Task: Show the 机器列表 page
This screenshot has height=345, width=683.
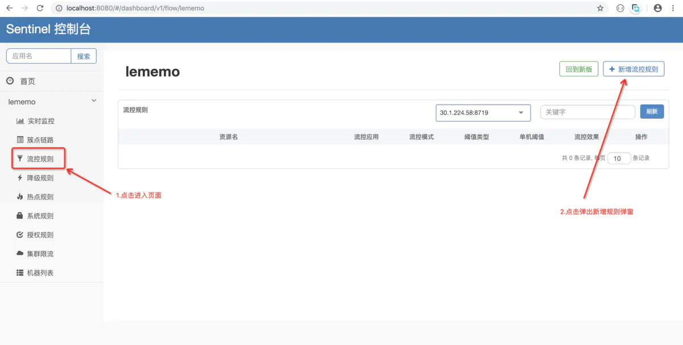Action: pyautogui.click(x=41, y=273)
